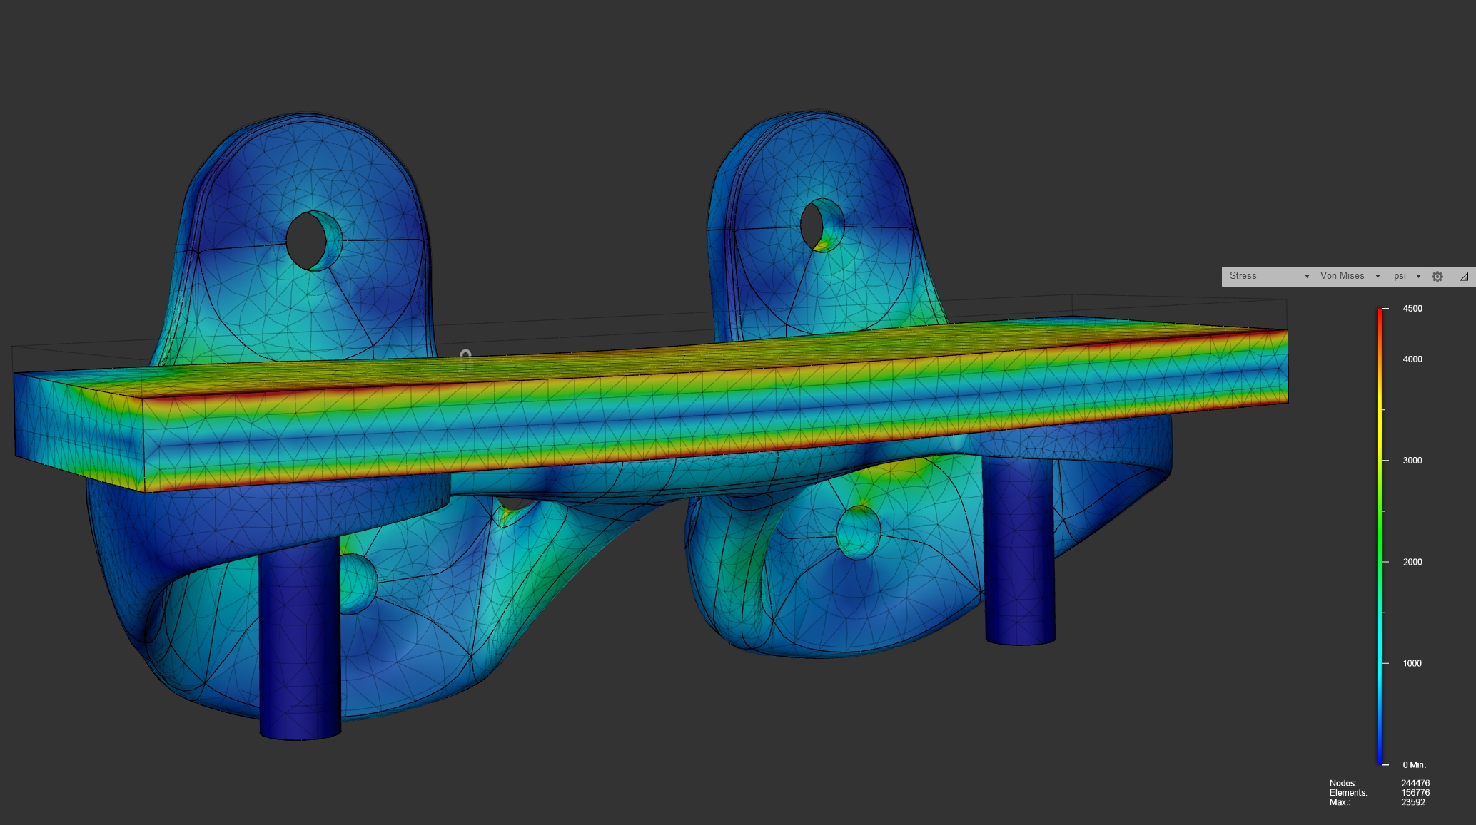Image resolution: width=1476 pixels, height=825 pixels.
Task: Click the Max stress value 23592
Action: coord(1412,802)
